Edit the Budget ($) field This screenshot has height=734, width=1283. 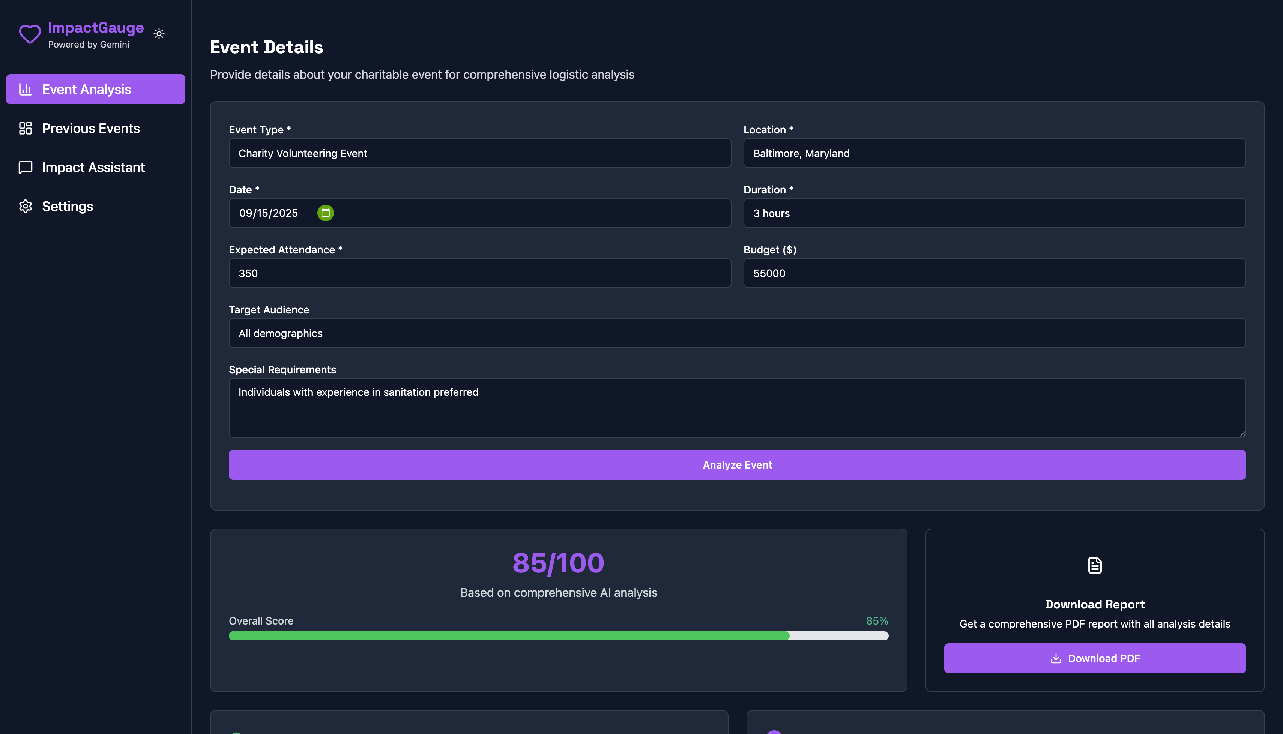pos(994,273)
